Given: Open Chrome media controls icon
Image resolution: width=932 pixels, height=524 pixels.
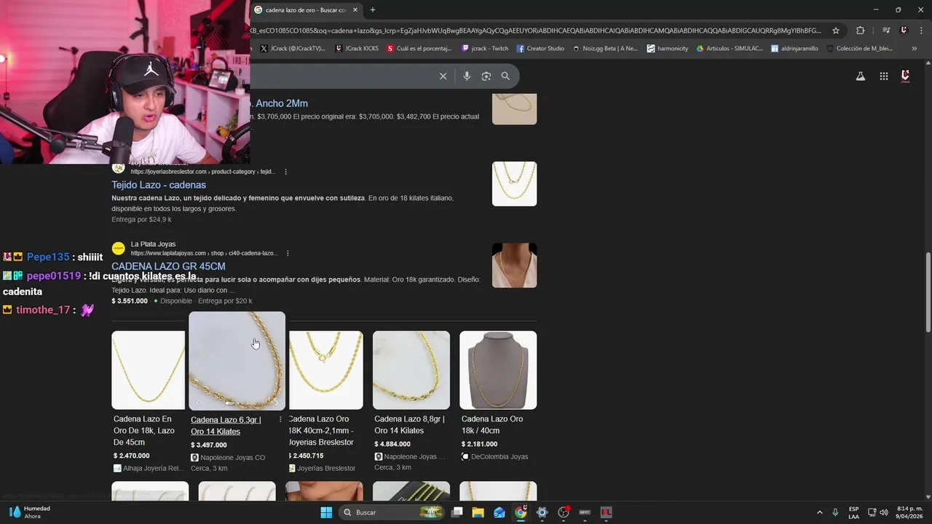Looking at the screenshot, I should [x=886, y=31].
